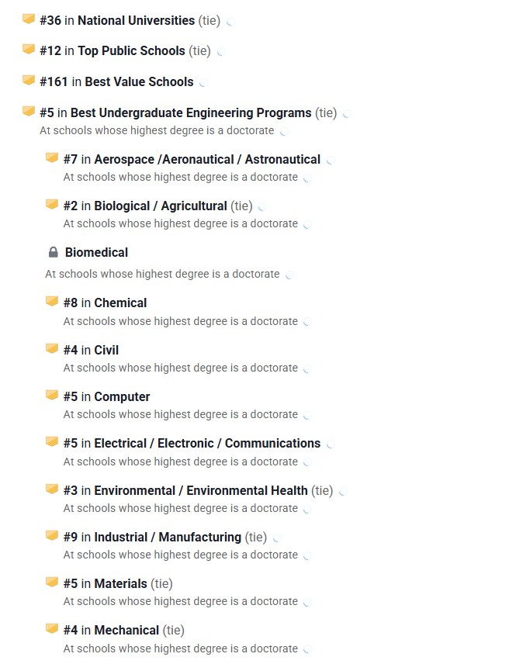Follow the Environmental / Environmental Health link
The width and height of the screenshot is (509, 664).
[201, 491]
